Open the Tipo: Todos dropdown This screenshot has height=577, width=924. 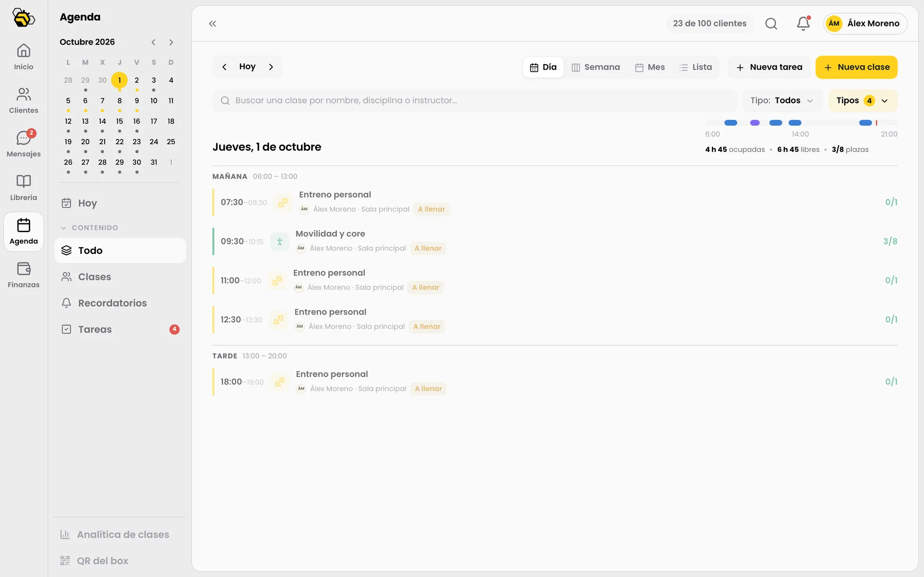782,101
